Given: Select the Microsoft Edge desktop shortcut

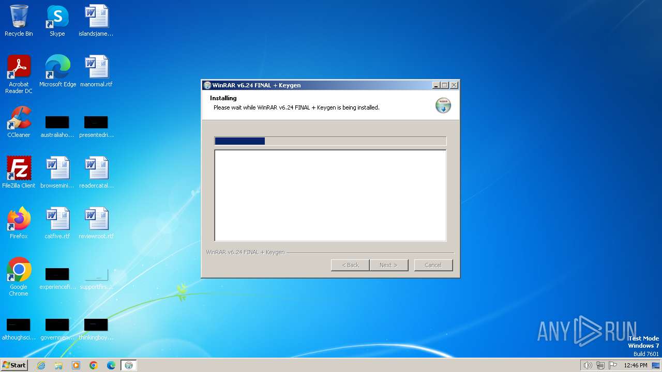Looking at the screenshot, I should click(57, 71).
